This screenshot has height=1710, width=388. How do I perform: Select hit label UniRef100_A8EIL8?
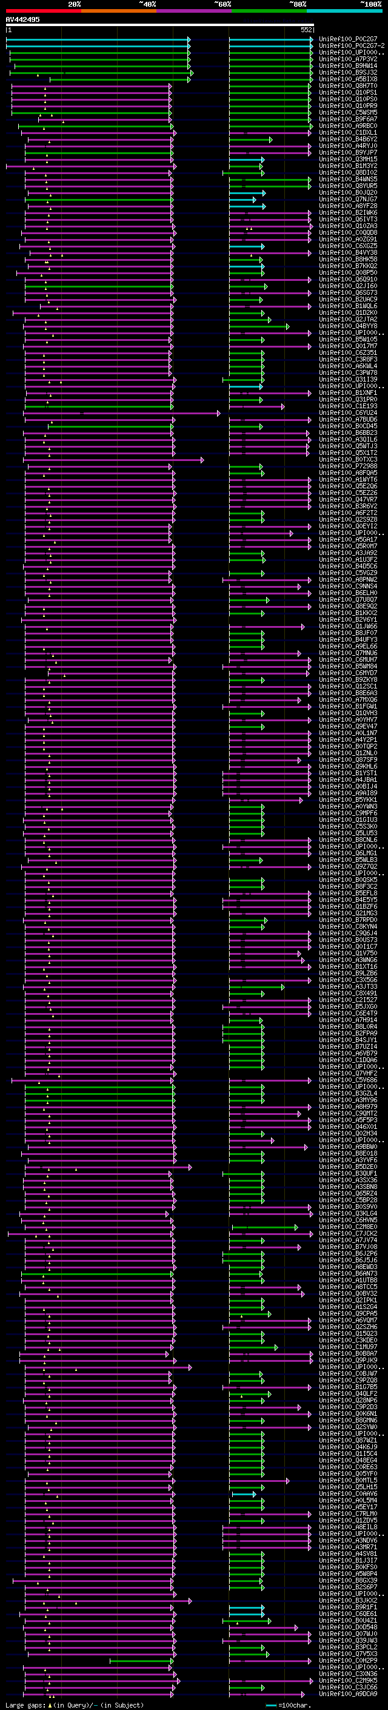[348, 1527]
